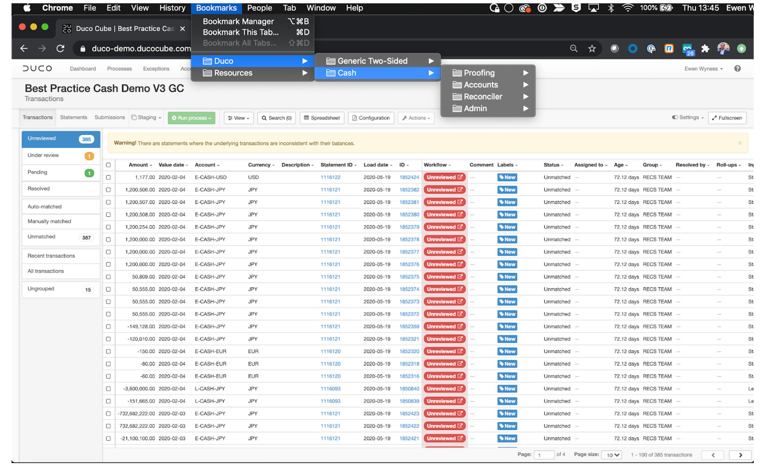Viewport: 763px width, 468px height.
Task: Tick the checkbox for transaction 1852379
Action: [x=108, y=227]
